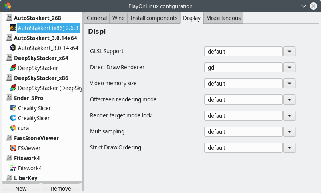Viewport: 321px width, 193px height.
Task: Select AutoStakkert (x86) 2.6.8 shortcut
Action: [48, 28]
